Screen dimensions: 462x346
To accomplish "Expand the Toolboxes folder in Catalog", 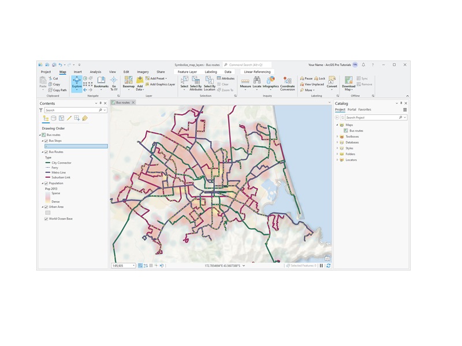I will (x=337, y=137).
